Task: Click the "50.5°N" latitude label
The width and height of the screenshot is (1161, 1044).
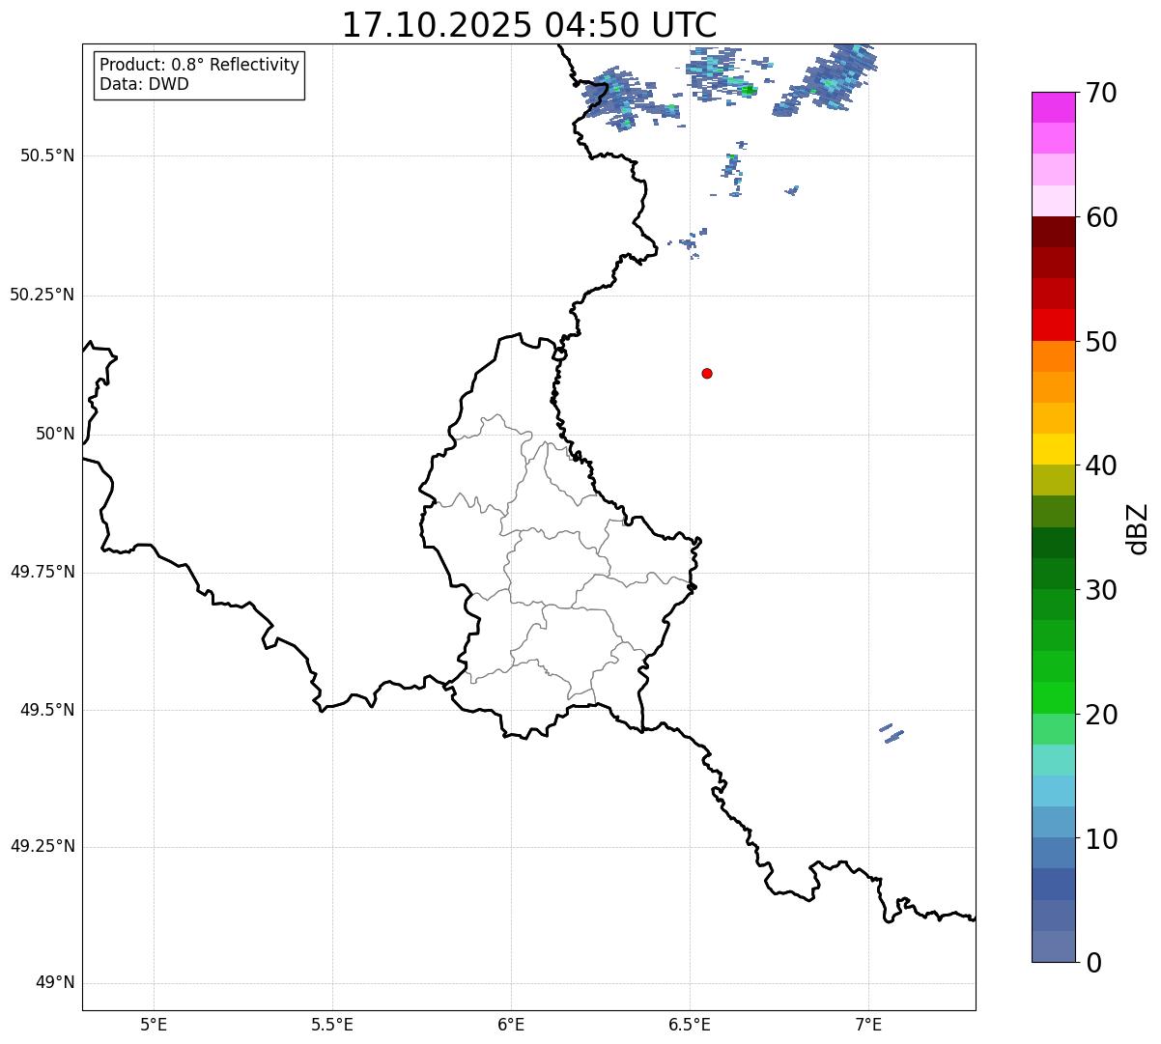Action: pyautogui.click(x=47, y=155)
